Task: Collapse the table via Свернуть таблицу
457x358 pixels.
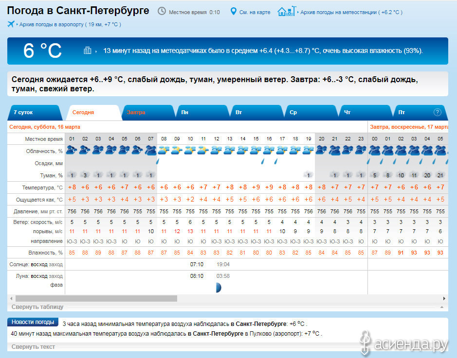Action: pyautogui.click(x=37, y=307)
